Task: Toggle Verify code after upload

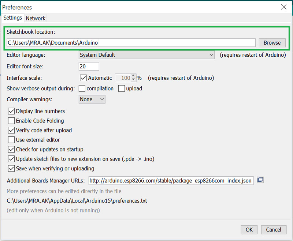Action: coord(11,130)
